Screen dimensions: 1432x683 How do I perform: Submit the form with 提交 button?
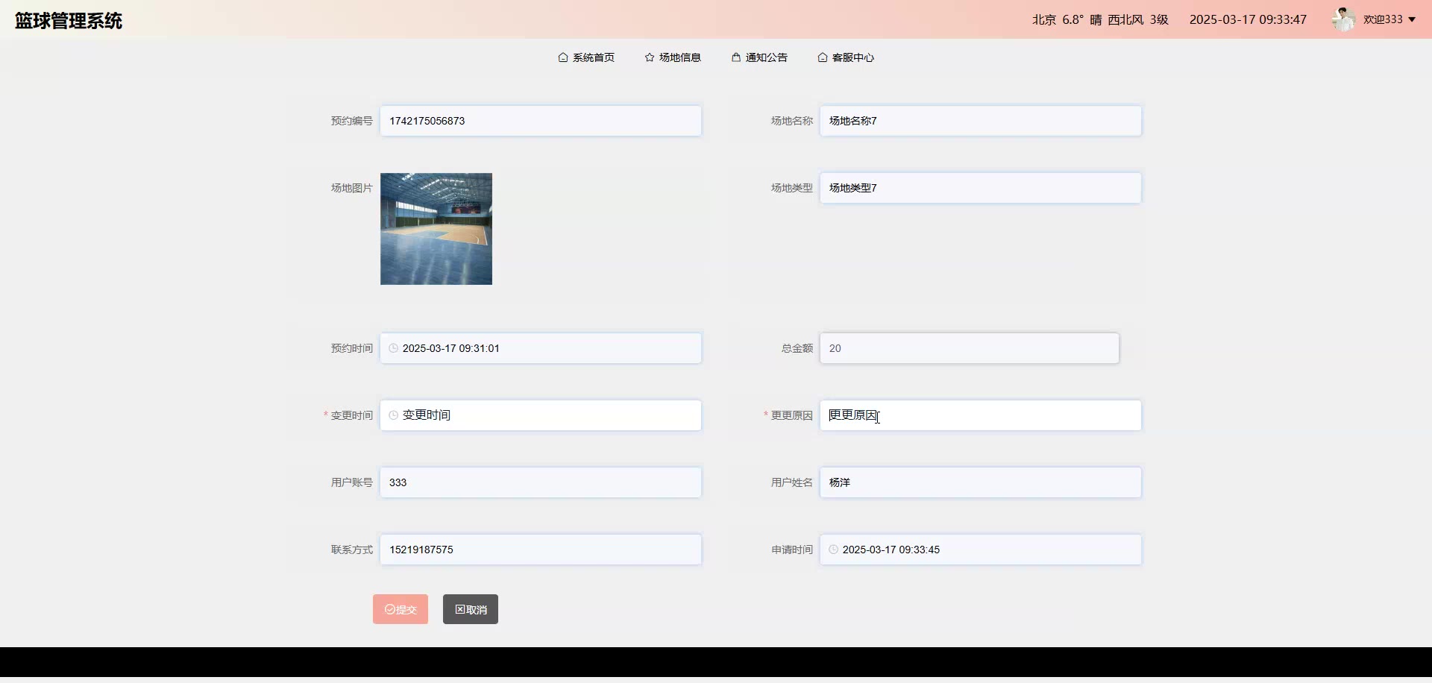click(401, 609)
